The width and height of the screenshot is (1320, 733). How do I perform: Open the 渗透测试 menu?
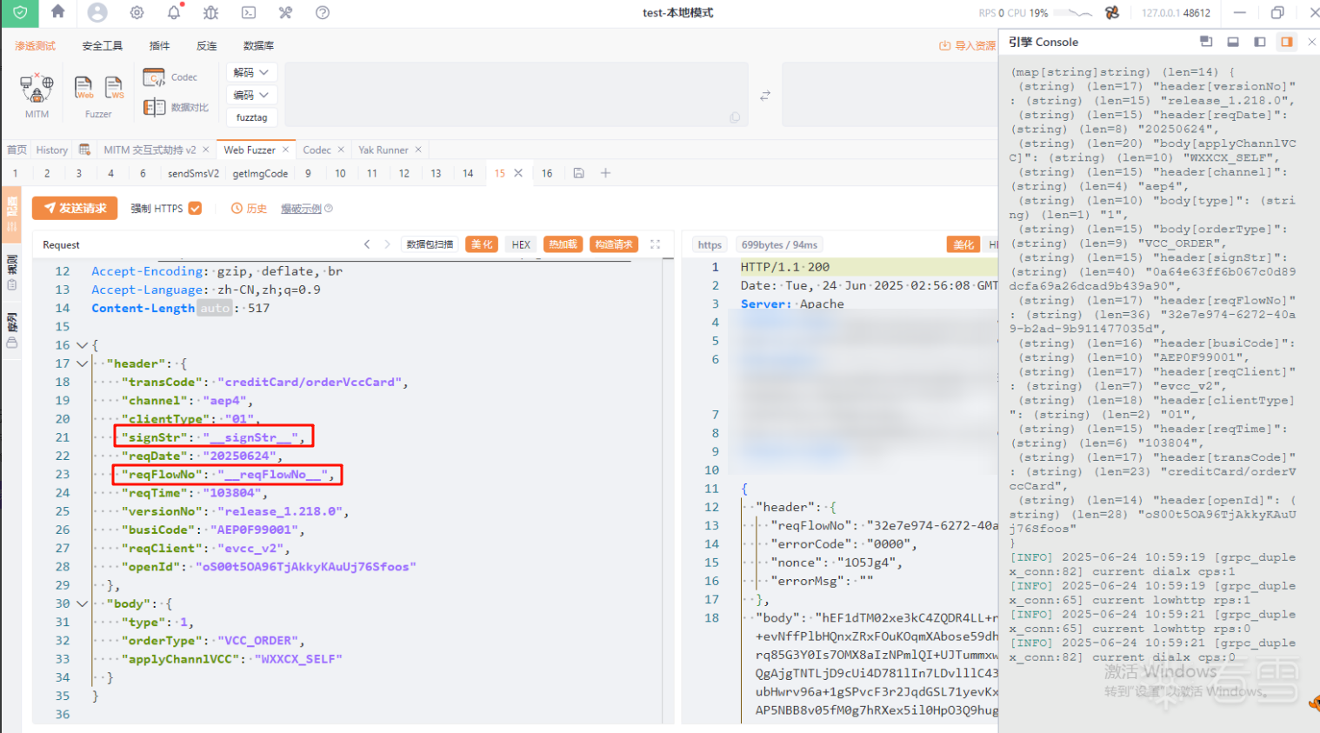[x=35, y=45]
